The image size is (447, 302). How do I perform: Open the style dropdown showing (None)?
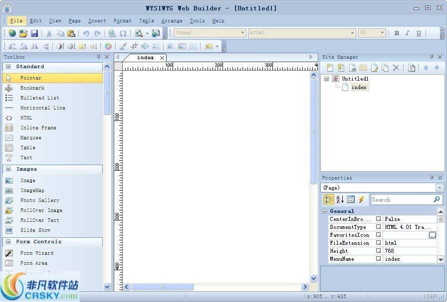(242, 33)
